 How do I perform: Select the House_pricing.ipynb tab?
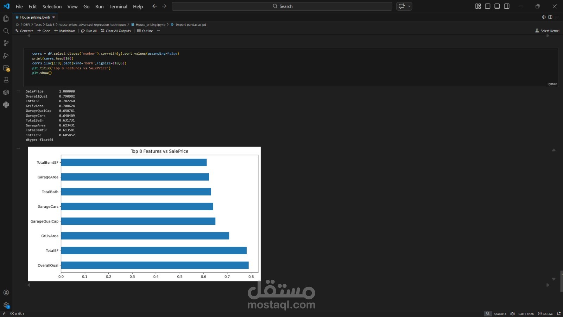(35, 17)
